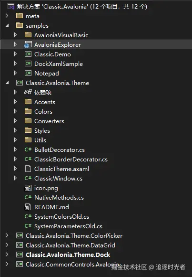
Task: Collapse the samples folder
Action: click(x=7, y=26)
